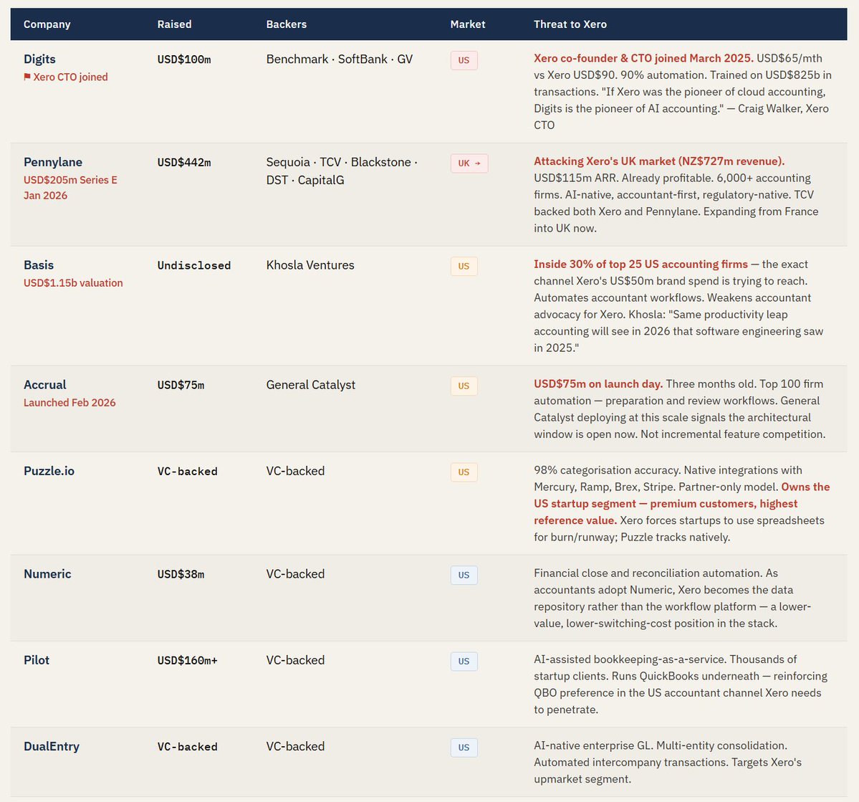The height and width of the screenshot is (802, 859).
Task: Click the US market badge for Digits
Action: (x=464, y=60)
